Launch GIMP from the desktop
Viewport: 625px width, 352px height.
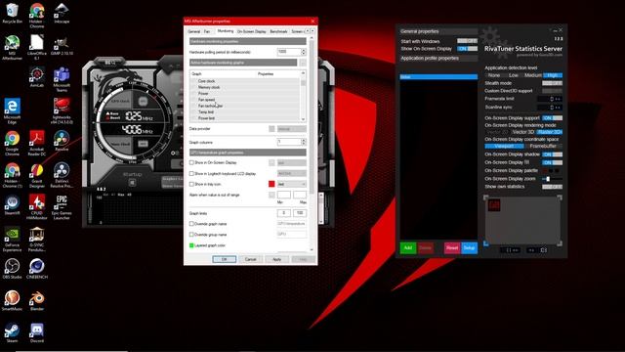[62, 46]
